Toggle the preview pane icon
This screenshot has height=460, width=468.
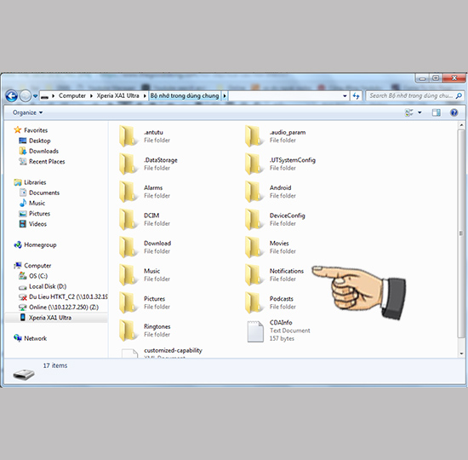coord(436,112)
